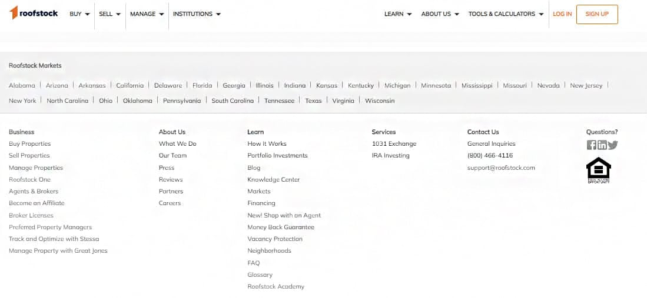Open the Broker Licenses link
The image size is (647, 298).
coord(31,215)
